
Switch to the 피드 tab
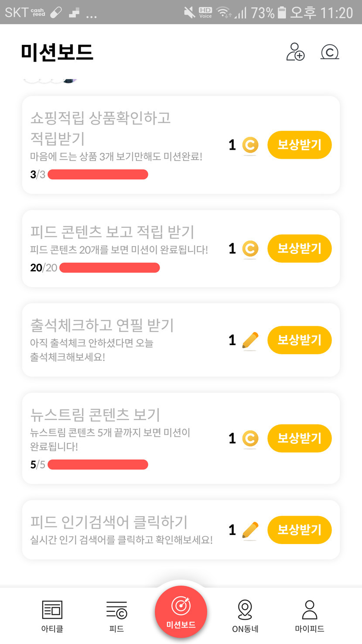point(116,616)
